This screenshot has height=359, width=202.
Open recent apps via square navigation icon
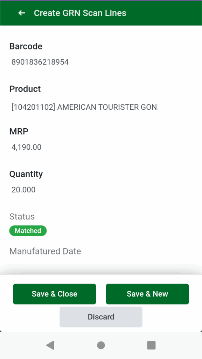[x=151, y=345]
